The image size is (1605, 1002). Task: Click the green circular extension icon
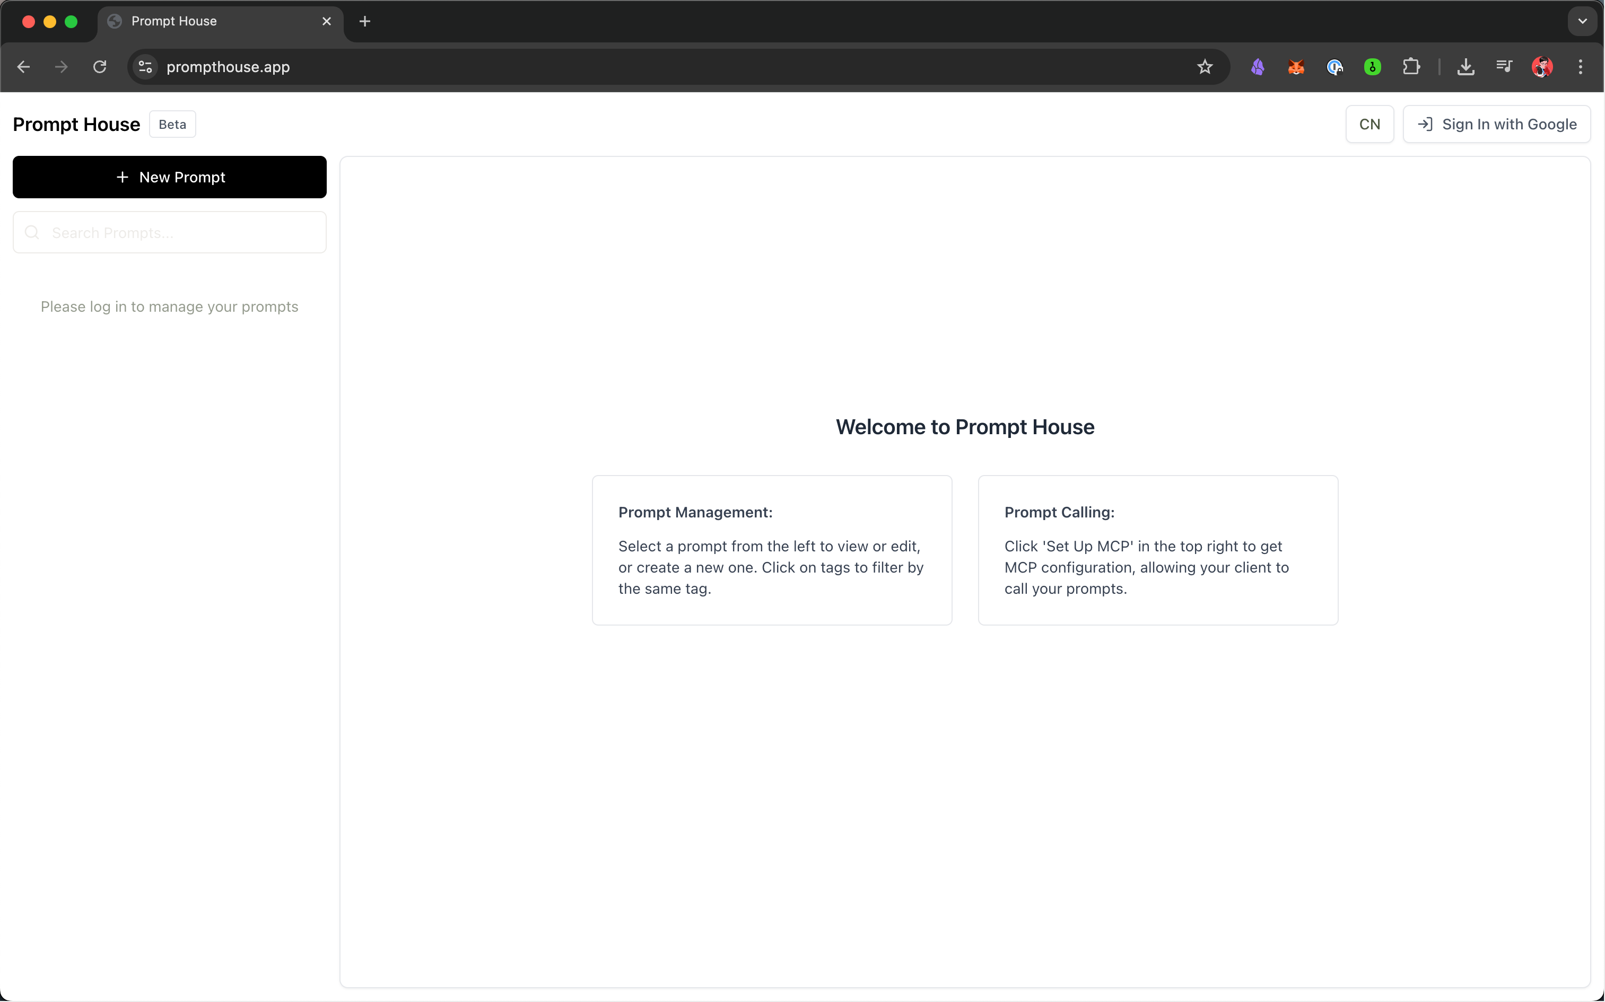click(x=1373, y=67)
